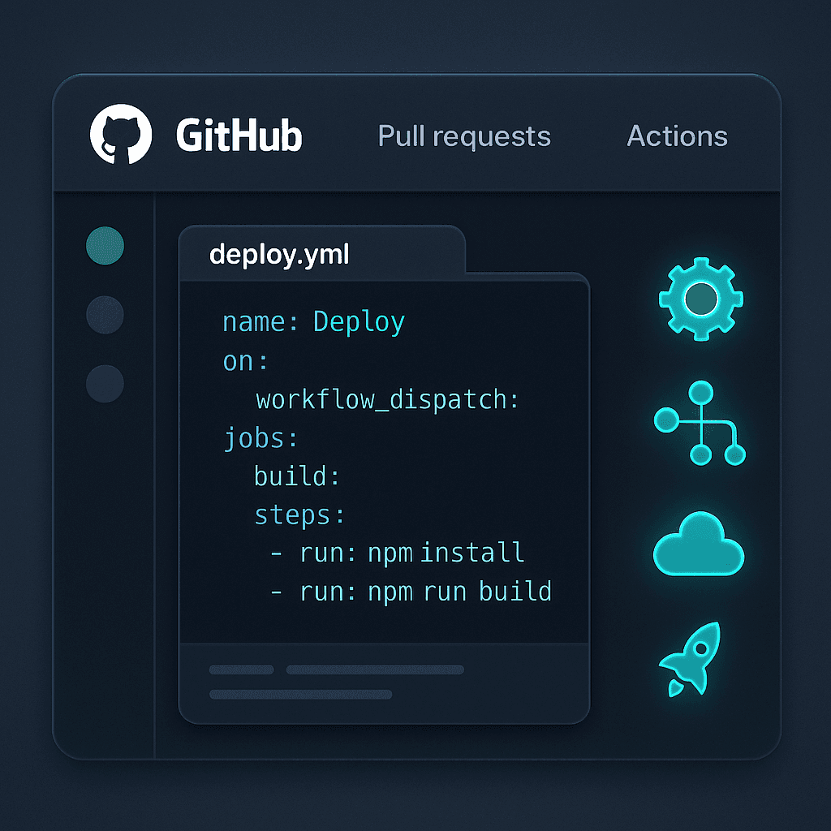Click the long placeholder bar below the code
The height and width of the screenshot is (831, 831).
(374, 670)
